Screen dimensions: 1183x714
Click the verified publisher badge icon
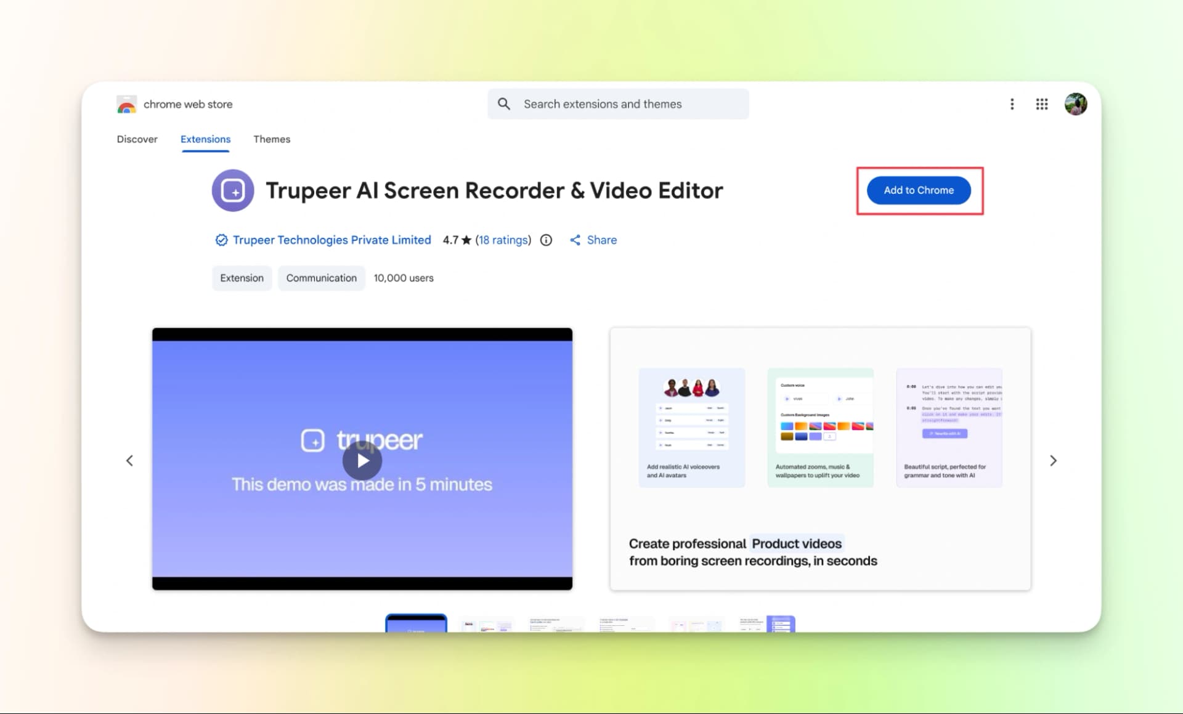[221, 240]
